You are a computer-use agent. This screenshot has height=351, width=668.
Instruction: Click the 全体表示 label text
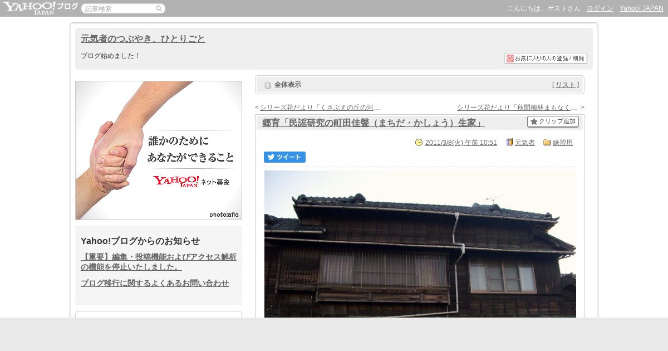(288, 85)
